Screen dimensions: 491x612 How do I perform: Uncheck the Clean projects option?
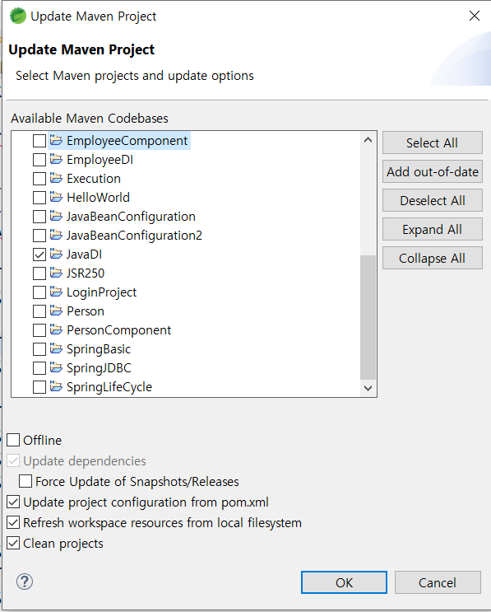(13, 543)
